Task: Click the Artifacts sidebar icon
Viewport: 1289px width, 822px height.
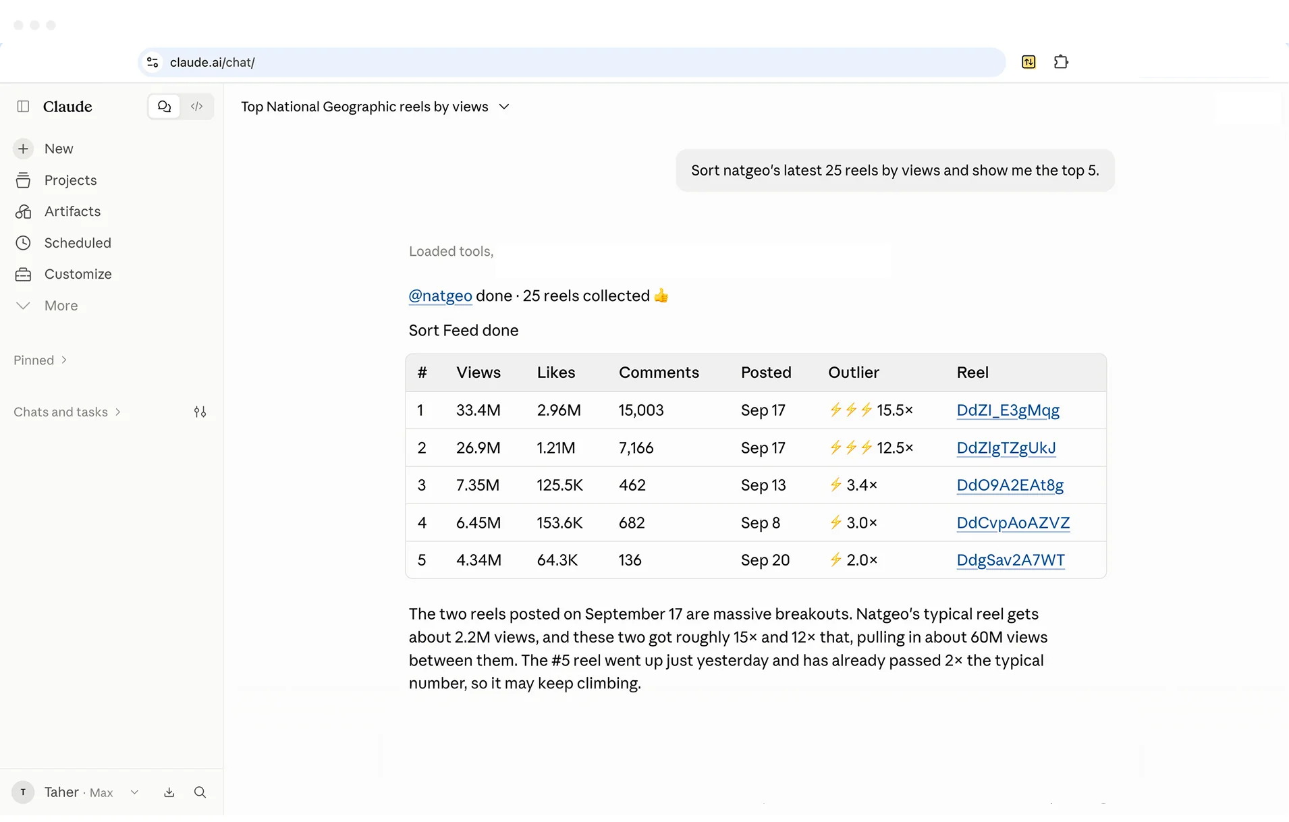Action: [x=23, y=211]
